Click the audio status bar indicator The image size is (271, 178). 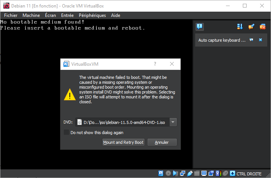(175, 173)
